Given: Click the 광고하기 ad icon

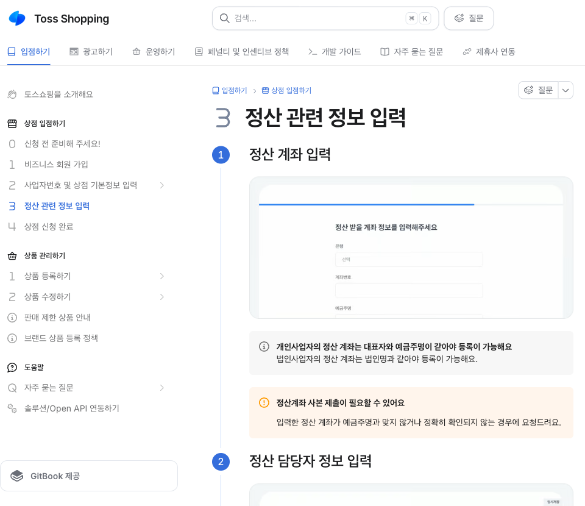Looking at the screenshot, I should (x=74, y=51).
